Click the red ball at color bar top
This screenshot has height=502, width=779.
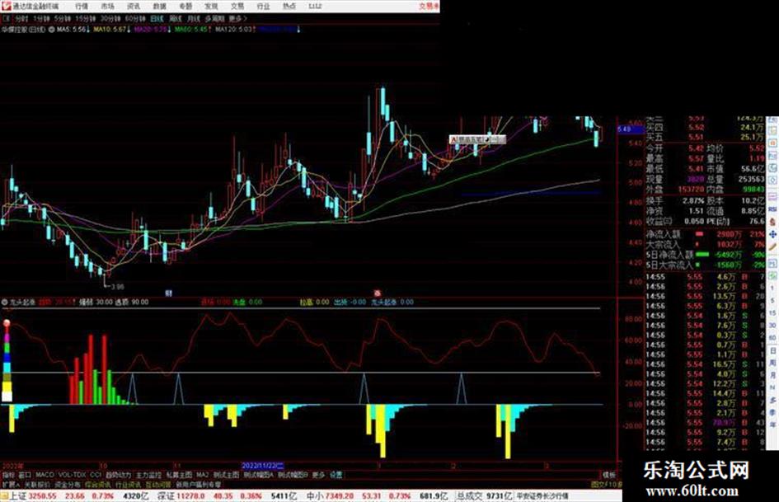(7, 324)
